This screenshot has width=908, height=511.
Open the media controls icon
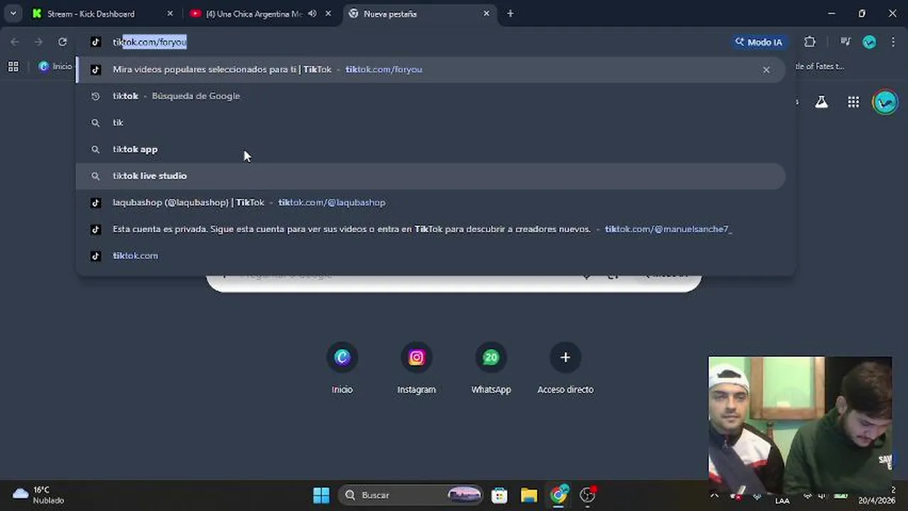pyautogui.click(x=845, y=42)
